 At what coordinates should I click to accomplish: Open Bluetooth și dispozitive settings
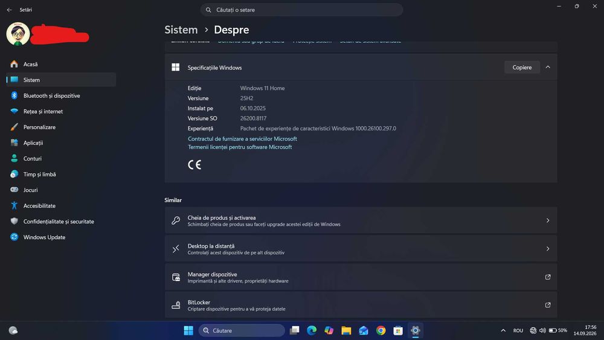(x=60, y=95)
